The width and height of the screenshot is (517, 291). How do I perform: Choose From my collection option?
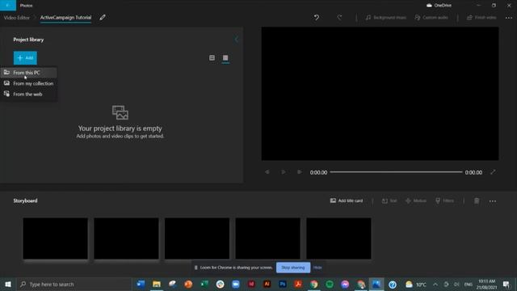point(29,83)
